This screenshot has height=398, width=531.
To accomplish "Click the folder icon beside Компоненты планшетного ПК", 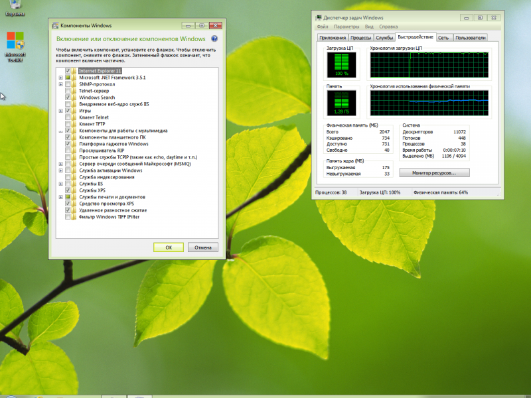I will pyautogui.click(x=74, y=137).
